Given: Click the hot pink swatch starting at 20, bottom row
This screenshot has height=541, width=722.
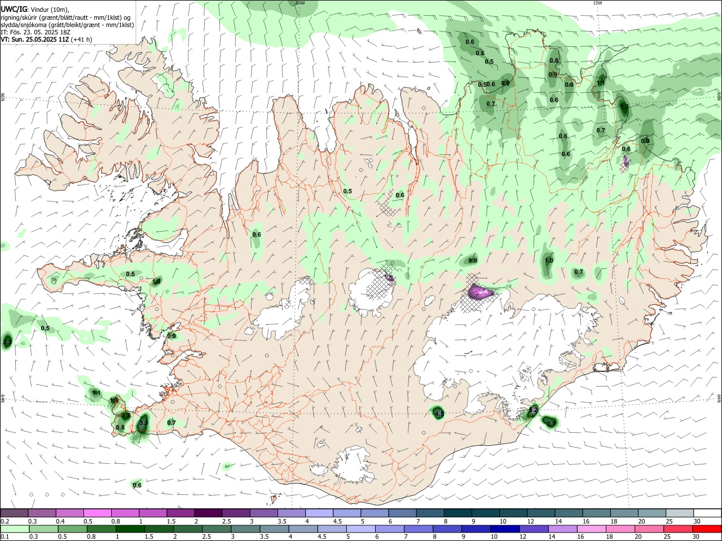Looking at the screenshot, I should point(648,529).
